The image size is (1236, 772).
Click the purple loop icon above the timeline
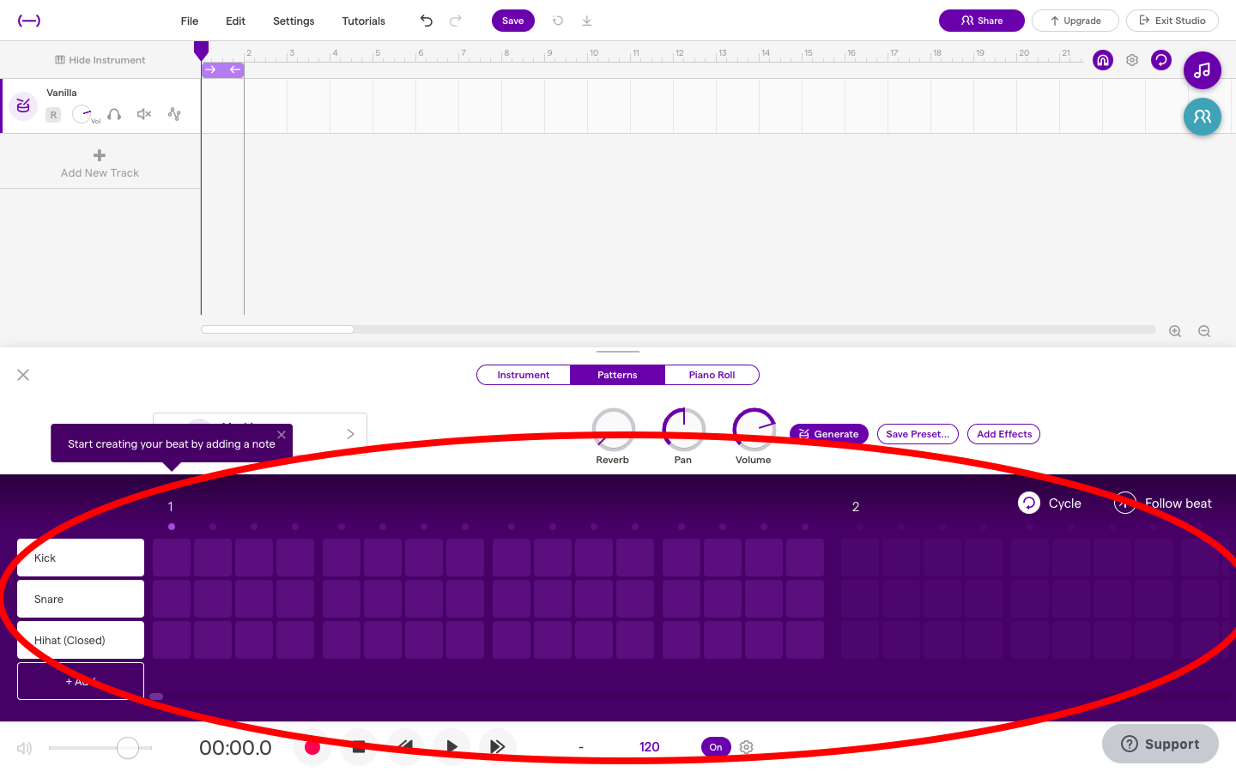click(x=1161, y=60)
